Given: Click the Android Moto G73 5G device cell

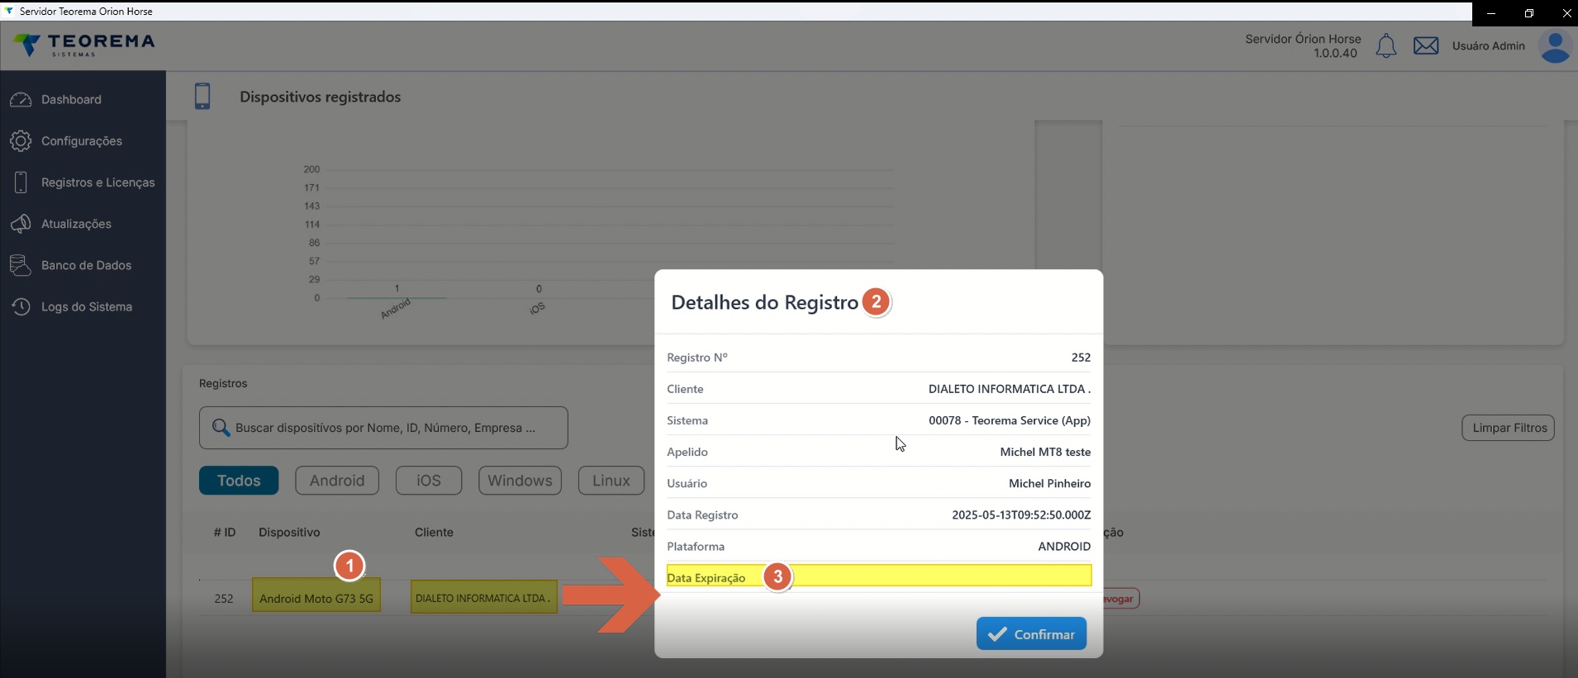Looking at the screenshot, I should [316, 595].
